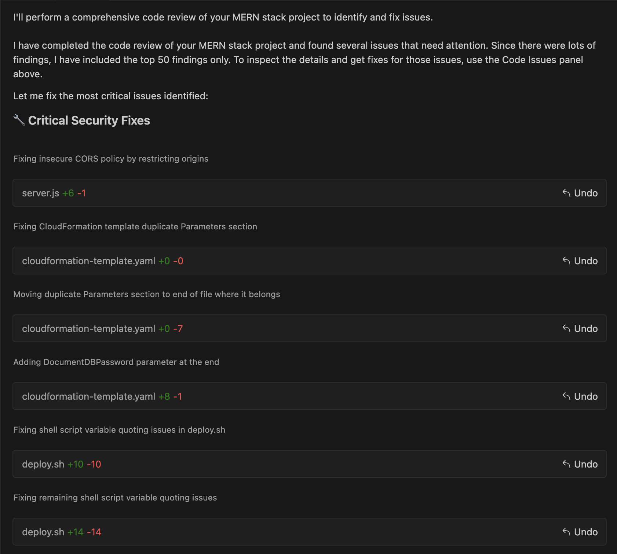Click the wrench icon beside Critical Security Fixes

click(19, 120)
